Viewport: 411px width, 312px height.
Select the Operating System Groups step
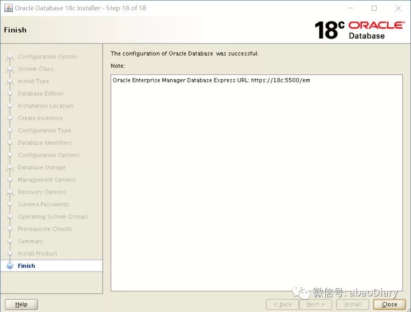(x=53, y=216)
